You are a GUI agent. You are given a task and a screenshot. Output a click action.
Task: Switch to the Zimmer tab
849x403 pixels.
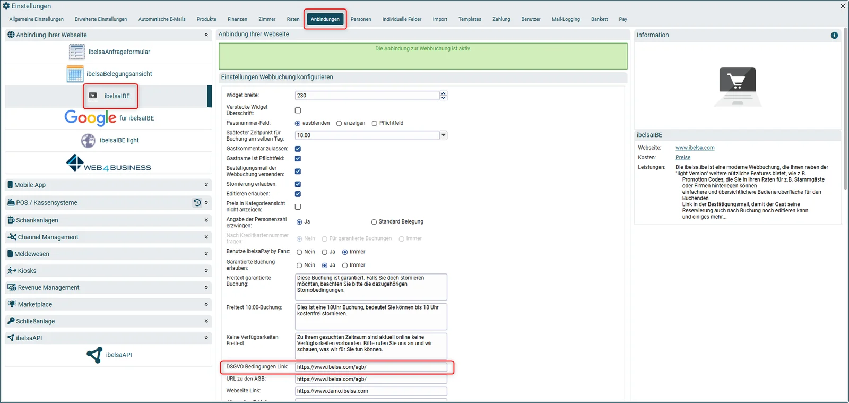click(267, 19)
